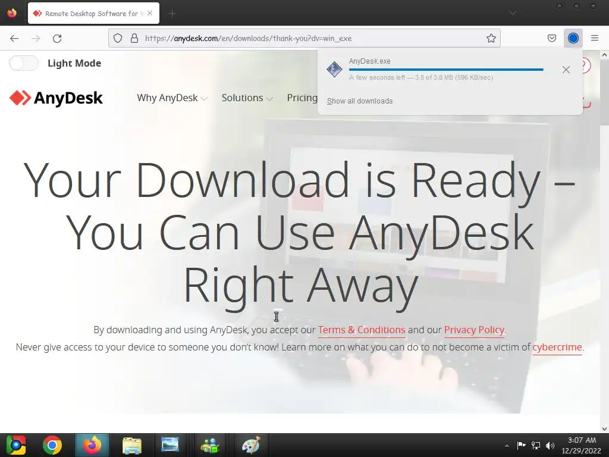Screen dimensions: 609x457
Task: Click the address bar URL field
Action: click(304, 38)
